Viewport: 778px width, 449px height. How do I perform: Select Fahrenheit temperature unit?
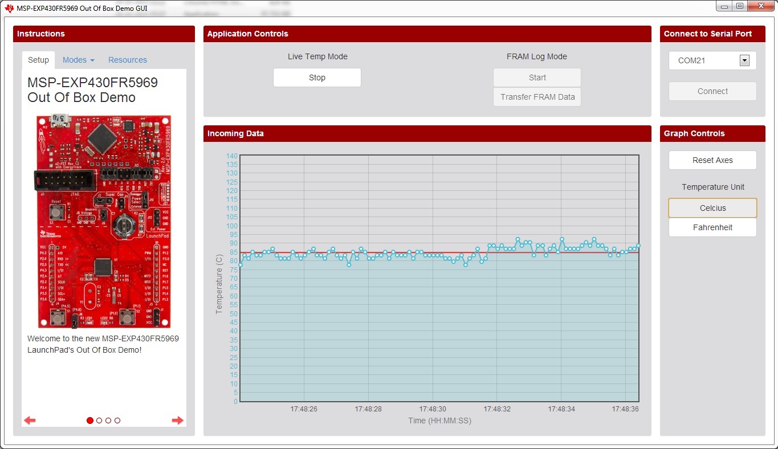point(712,227)
